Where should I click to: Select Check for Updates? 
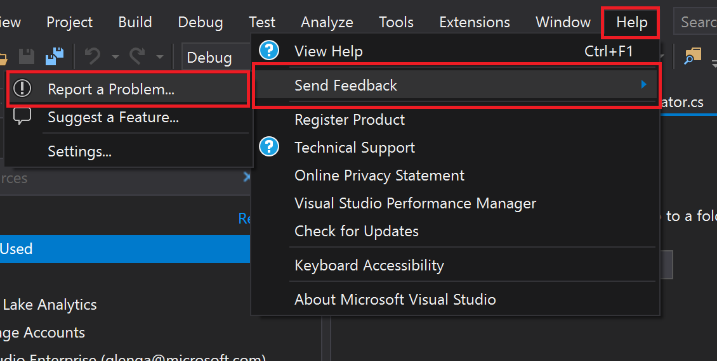point(455,231)
